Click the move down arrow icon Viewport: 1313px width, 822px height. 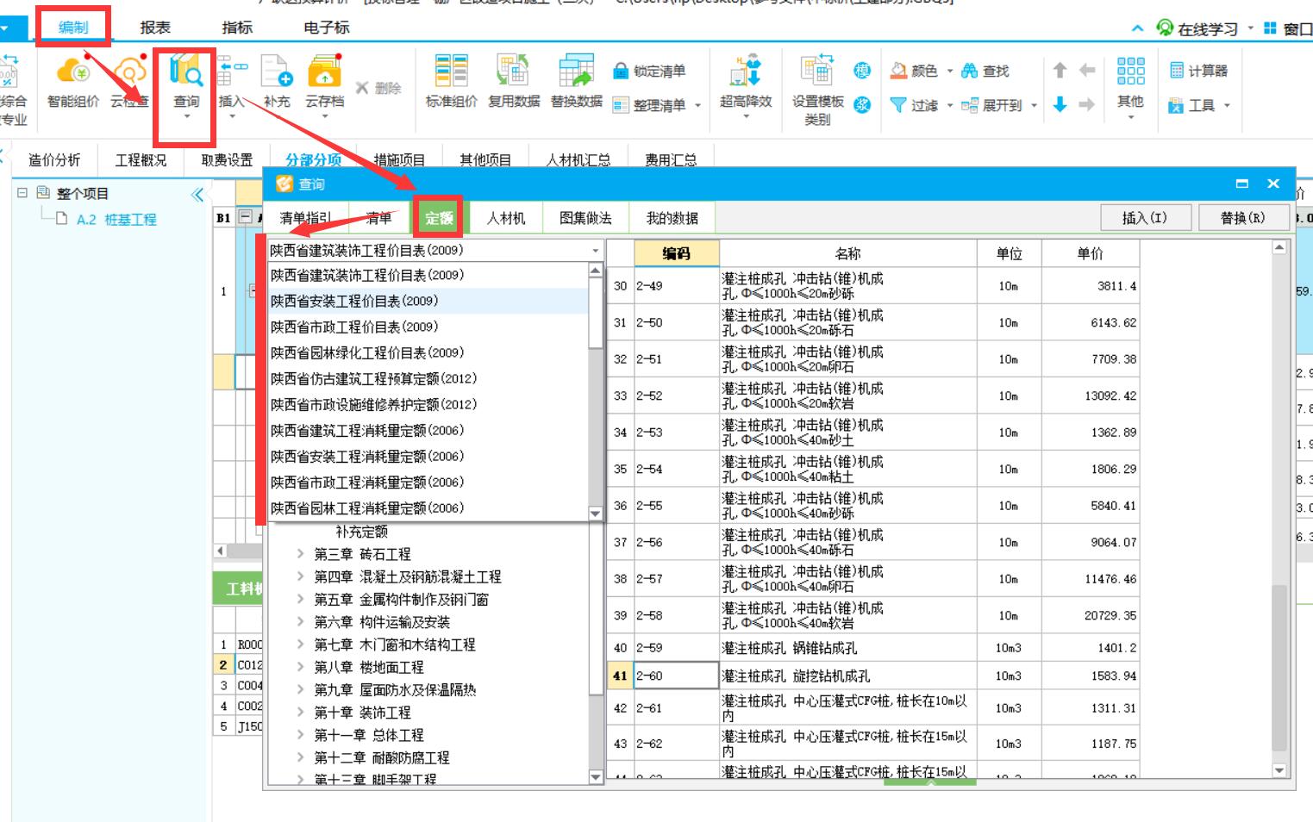tap(1060, 104)
